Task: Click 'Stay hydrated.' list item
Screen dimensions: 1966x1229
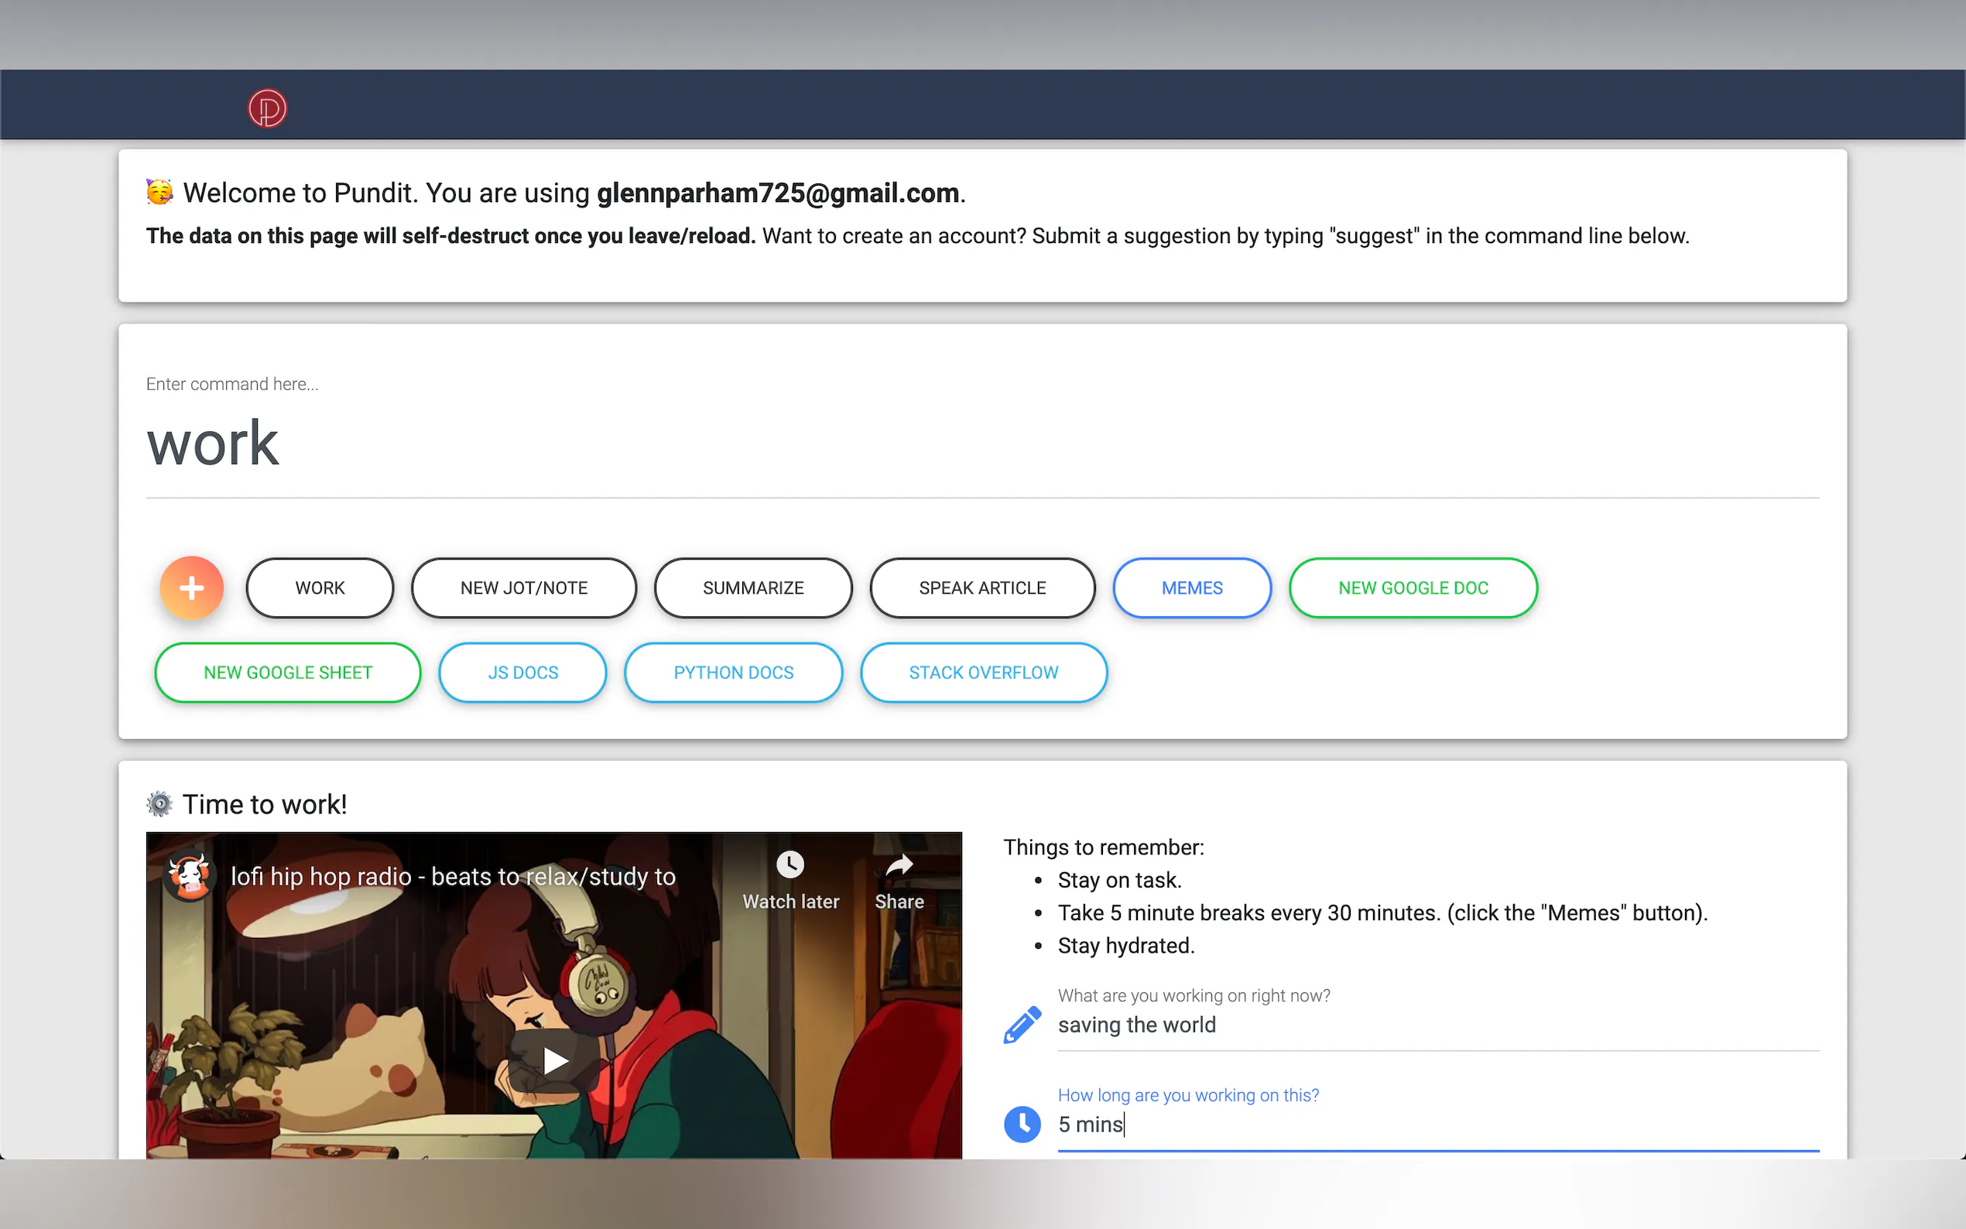Action: click(x=1126, y=947)
